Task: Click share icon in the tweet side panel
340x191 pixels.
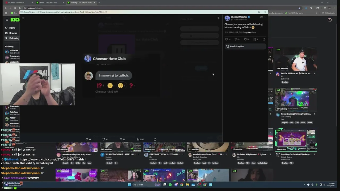Action: (x=264, y=39)
